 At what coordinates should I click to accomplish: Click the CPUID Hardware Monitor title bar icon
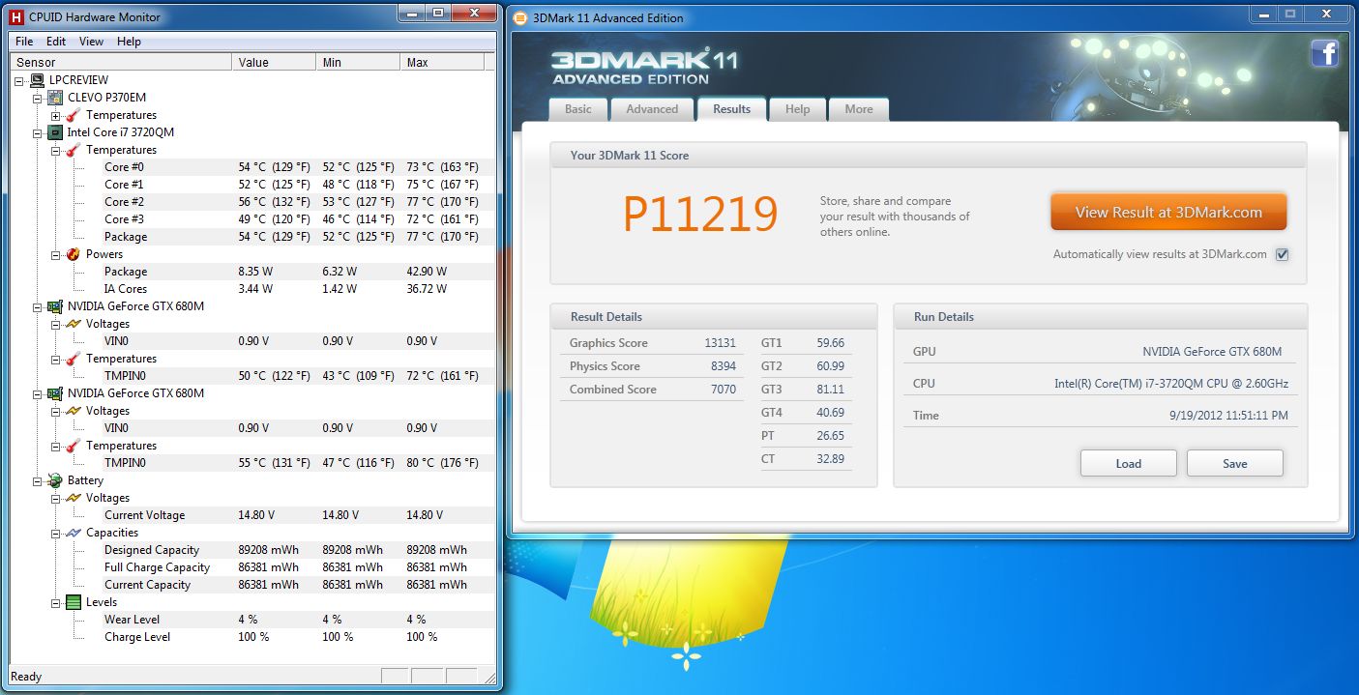coord(16,16)
